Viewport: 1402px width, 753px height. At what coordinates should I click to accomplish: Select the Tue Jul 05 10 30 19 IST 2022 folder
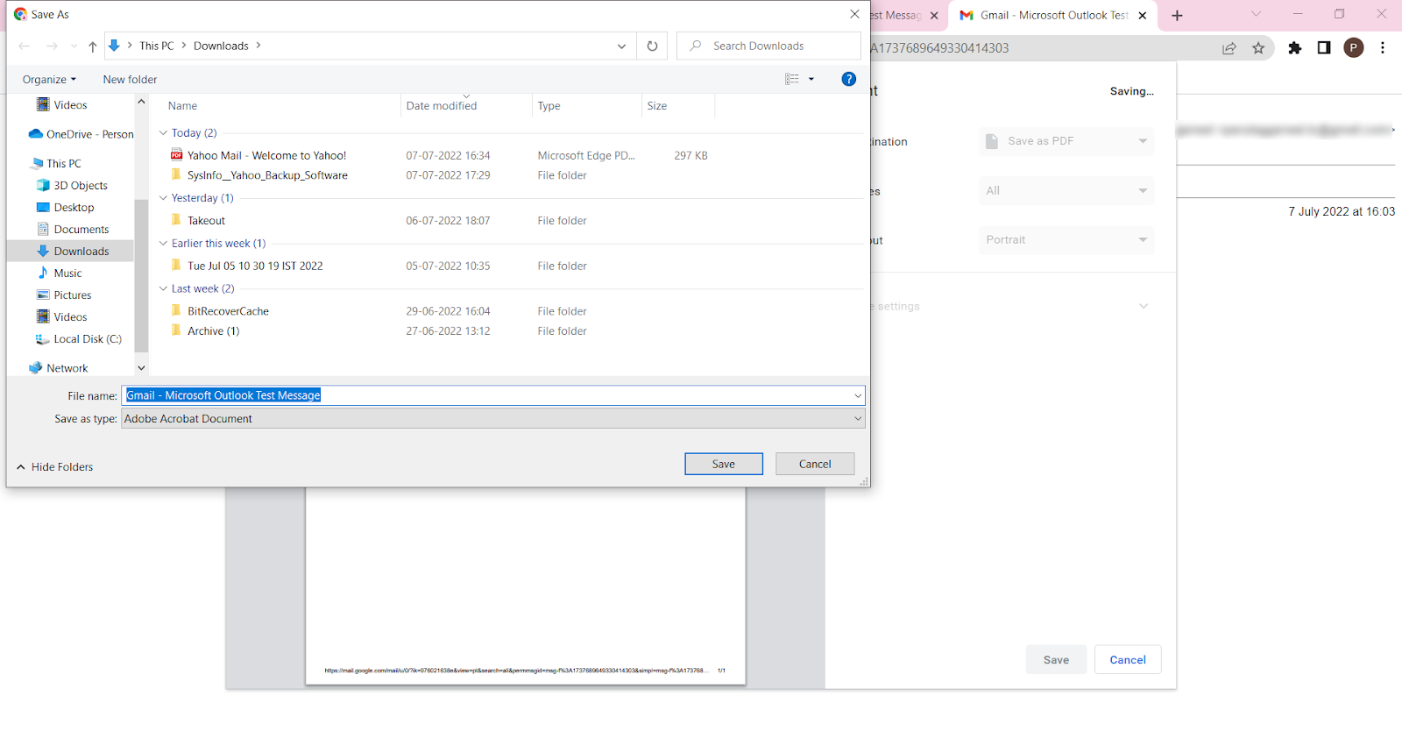[x=255, y=266]
